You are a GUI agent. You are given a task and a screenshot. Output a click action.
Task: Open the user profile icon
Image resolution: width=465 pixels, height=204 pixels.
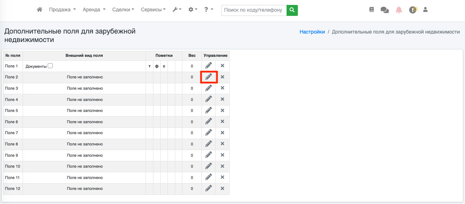pos(425,10)
